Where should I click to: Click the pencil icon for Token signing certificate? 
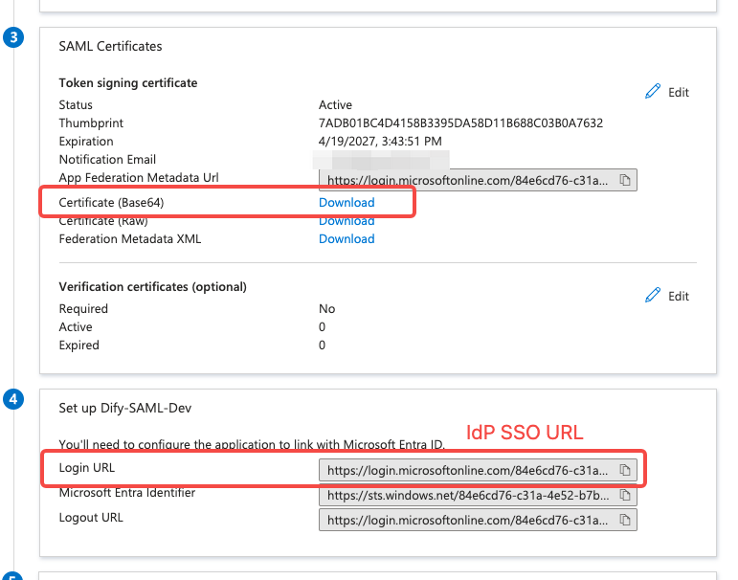click(x=653, y=91)
